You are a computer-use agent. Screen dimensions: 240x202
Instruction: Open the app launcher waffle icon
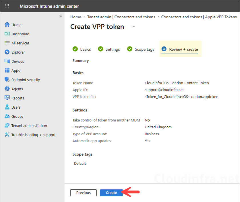point(7,6)
